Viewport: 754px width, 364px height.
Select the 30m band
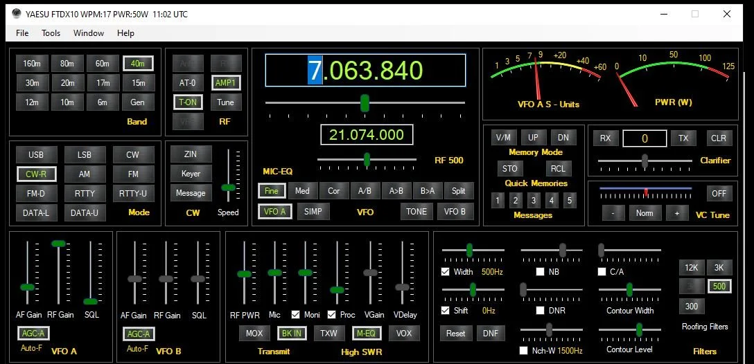(x=32, y=82)
